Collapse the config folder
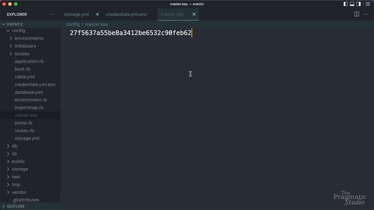This screenshot has width=374, height=210. [18, 30]
